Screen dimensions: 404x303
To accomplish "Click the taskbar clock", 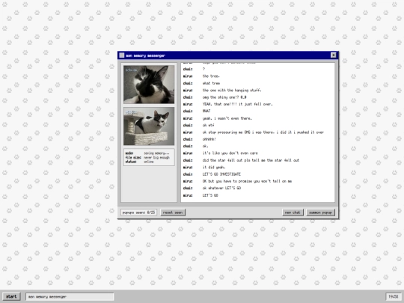I will (x=394, y=297).
